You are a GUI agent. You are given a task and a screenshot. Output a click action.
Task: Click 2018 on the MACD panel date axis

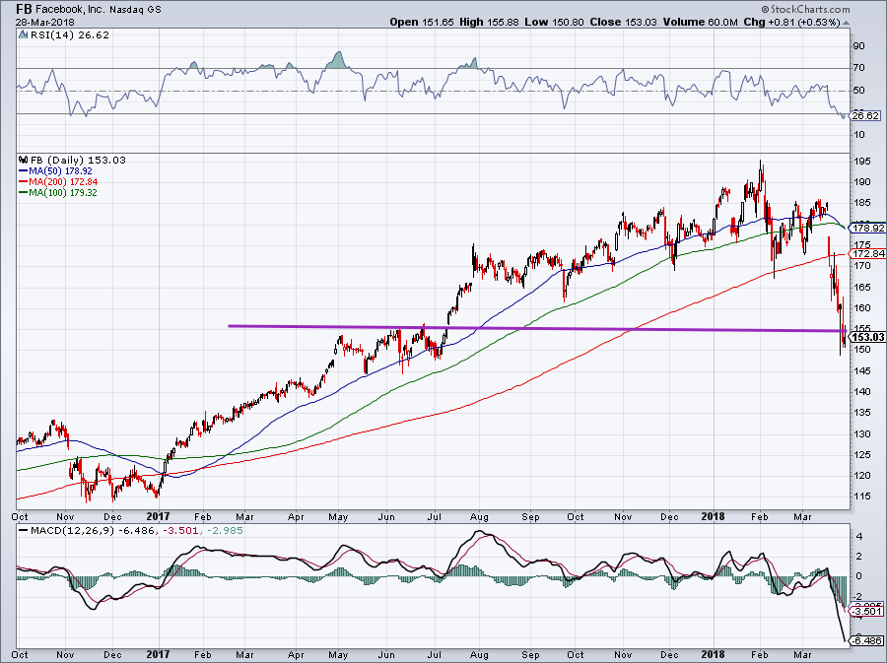pyautogui.click(x=713, y=654)
